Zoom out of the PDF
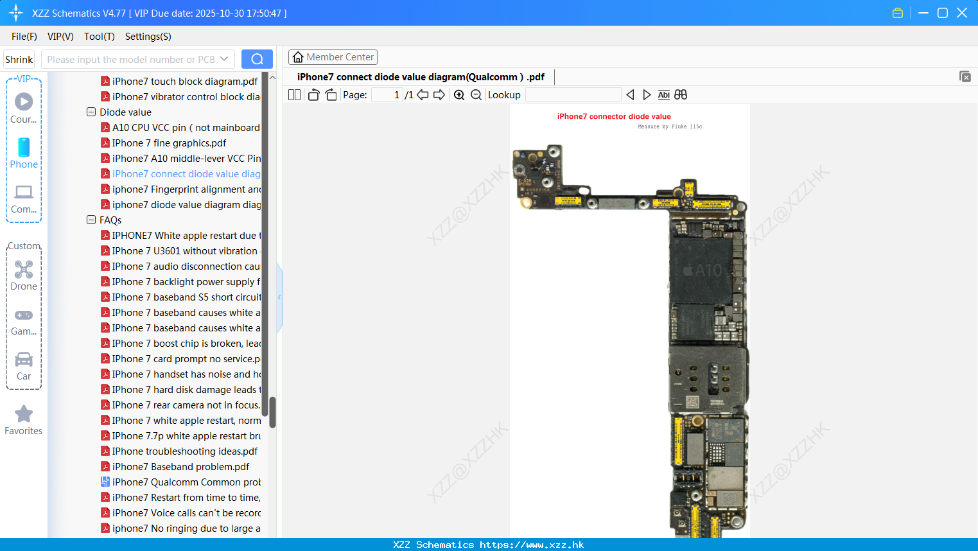Viewport: 978px width, 551px height. (476, 95)
